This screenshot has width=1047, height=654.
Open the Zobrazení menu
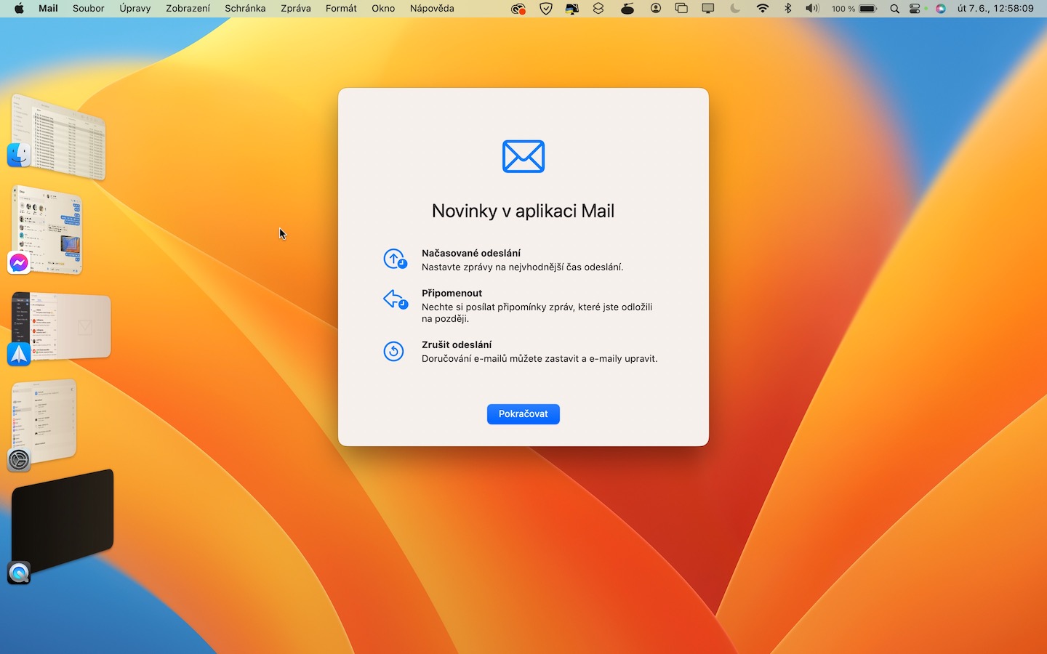click(x=188, y=9)
